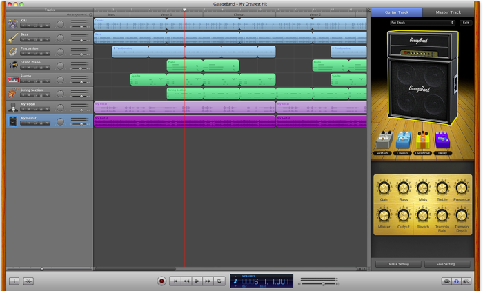Open the media browser button
This screenshot has height=291, width=483.
[466, 281]
